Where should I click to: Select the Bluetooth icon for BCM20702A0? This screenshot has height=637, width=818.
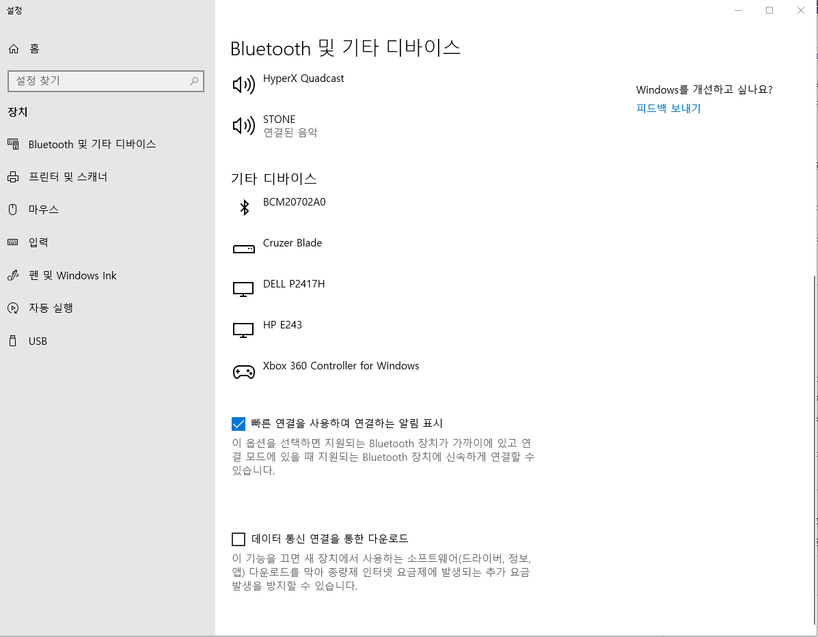[x=243, y=208]
